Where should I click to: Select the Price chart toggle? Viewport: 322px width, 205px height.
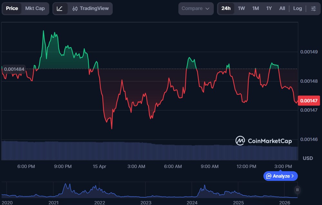click(x=12, y=8)
